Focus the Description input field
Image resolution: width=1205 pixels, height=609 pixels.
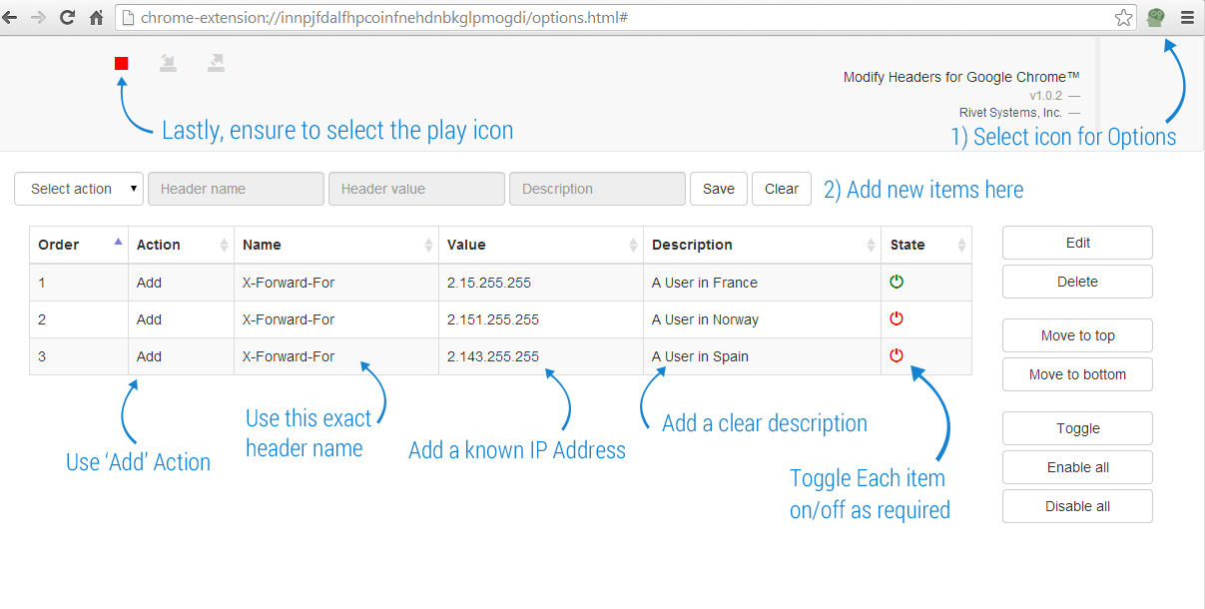(597, 189)
